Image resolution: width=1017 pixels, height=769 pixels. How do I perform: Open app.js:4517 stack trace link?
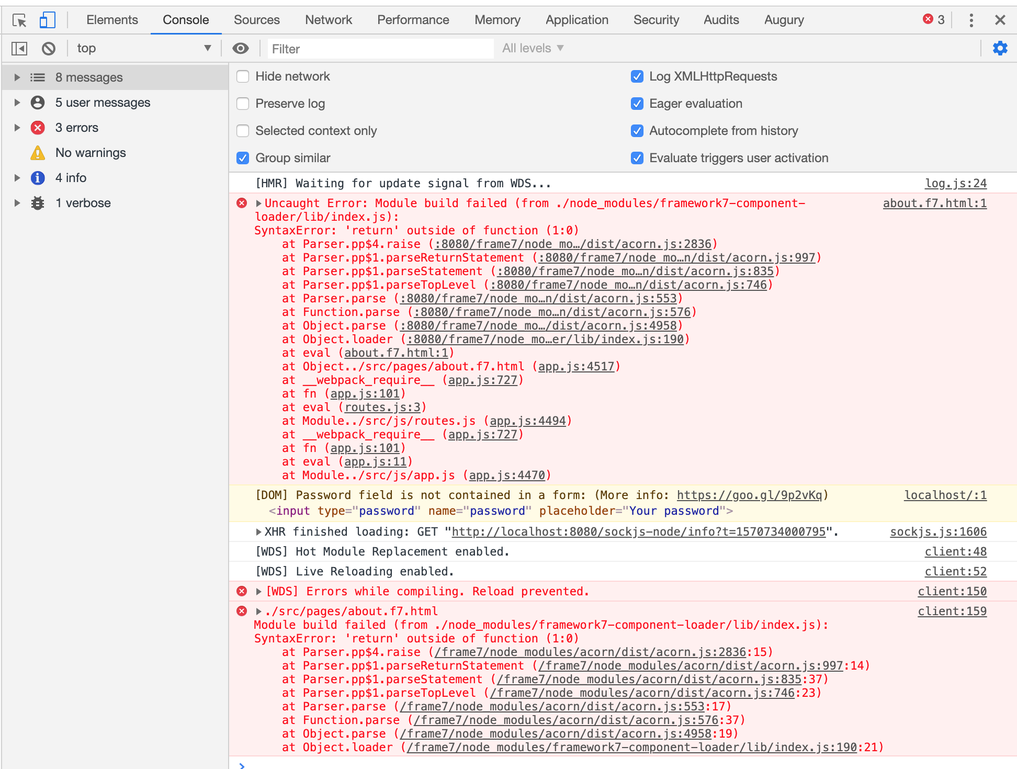tap(576, 366)
